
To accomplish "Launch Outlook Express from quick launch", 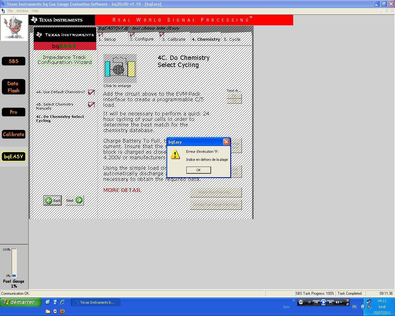I will pos(48,302).
